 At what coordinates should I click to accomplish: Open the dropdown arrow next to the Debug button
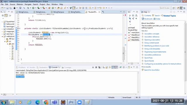pos(30,8)
